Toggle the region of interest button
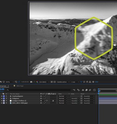Screen dimensions: 117x124 pyautogui.click(x=52, y=82)
